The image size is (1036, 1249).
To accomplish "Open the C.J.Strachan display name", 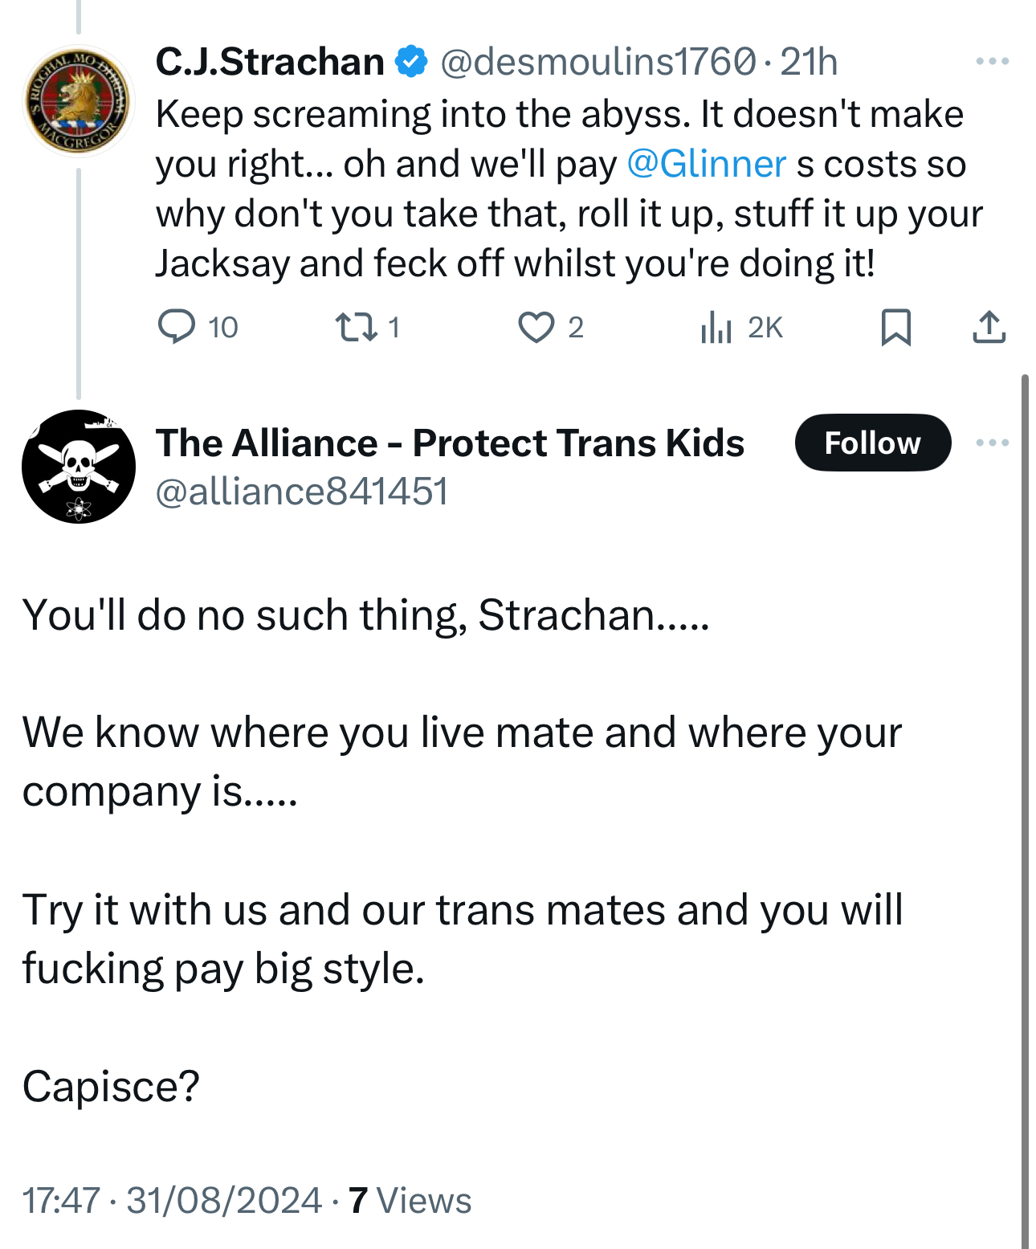I will tap(270, 62).
